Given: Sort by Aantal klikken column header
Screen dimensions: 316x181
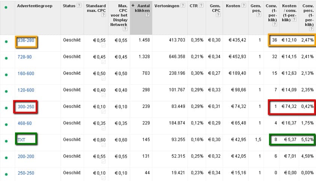Looking at the screenshot, I should (142, 8).
